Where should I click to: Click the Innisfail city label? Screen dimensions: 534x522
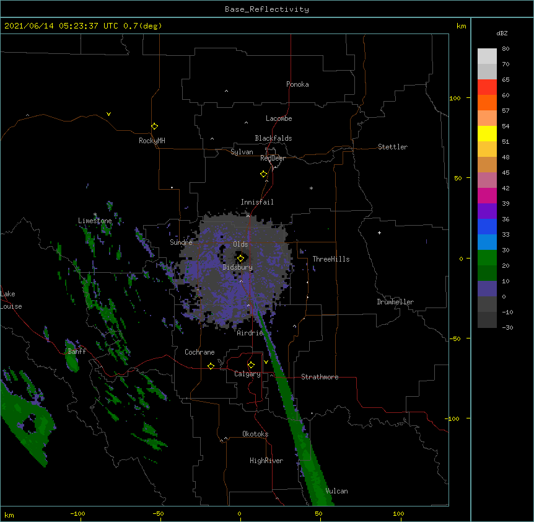coord(257,202)
